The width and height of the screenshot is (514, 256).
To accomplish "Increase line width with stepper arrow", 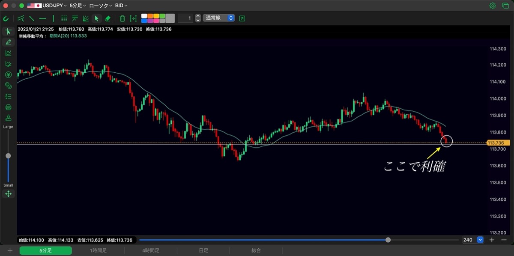I will click(x=198, y=16).
